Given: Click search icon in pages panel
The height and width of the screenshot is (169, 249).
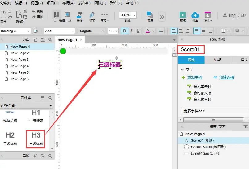Looking at the screenshot, I should [50, 40].
